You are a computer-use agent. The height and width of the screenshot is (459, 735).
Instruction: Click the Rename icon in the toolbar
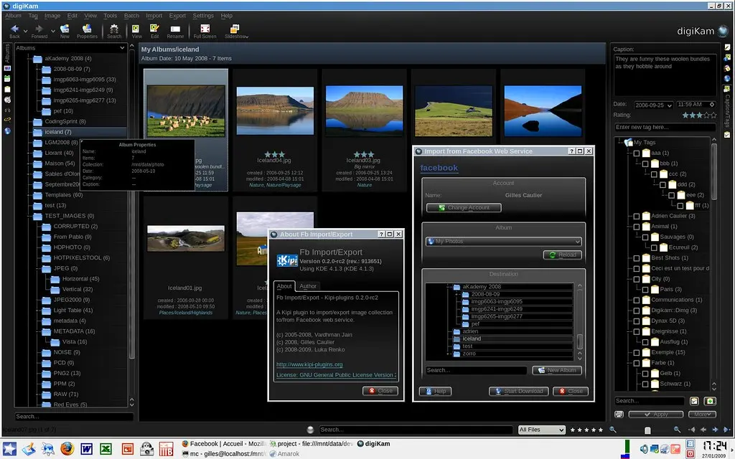[177, 29]
